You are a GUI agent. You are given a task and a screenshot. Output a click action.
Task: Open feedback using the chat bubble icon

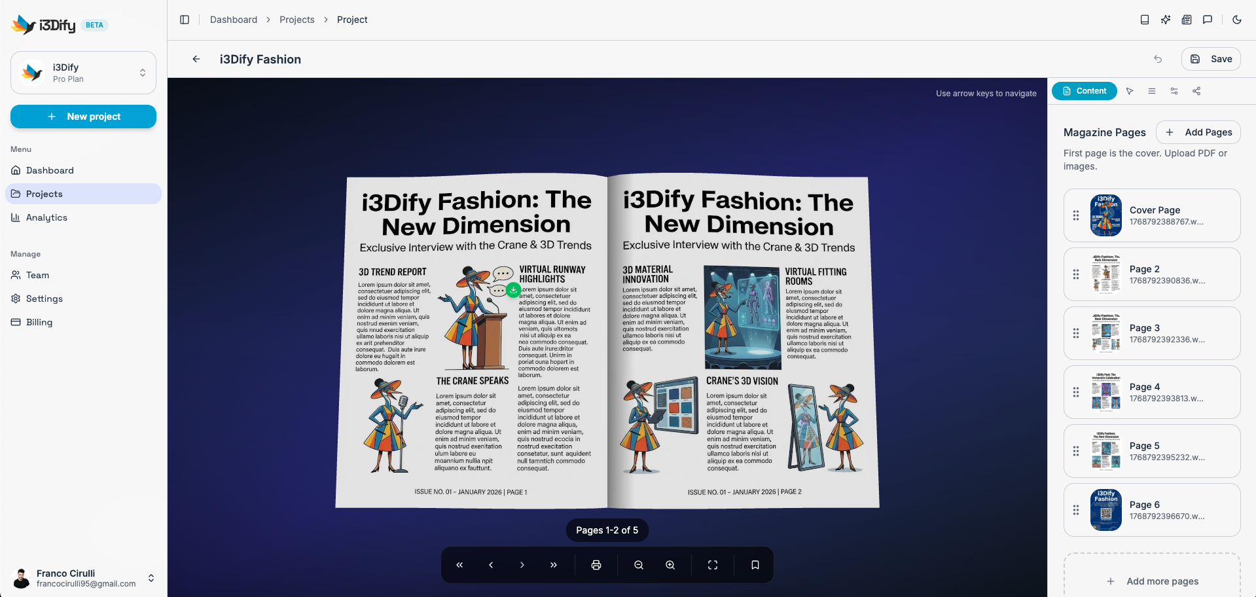point(1208,20)
